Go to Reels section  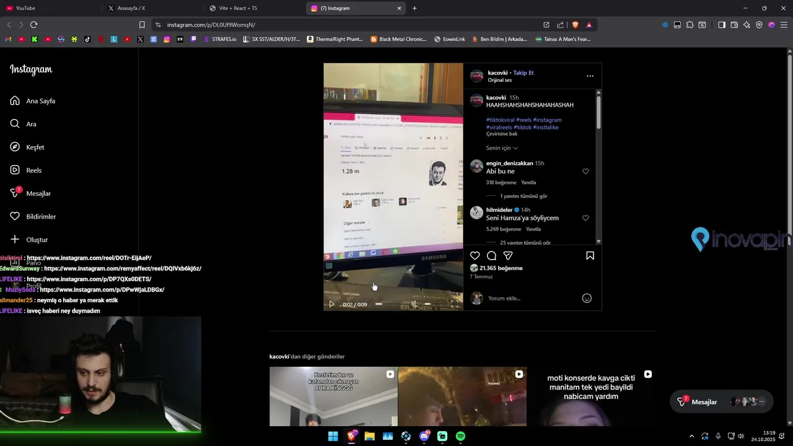coord(26,170)
